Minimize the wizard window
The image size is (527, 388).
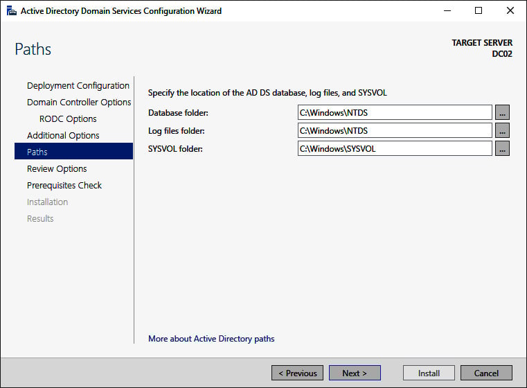coord(447,11)
